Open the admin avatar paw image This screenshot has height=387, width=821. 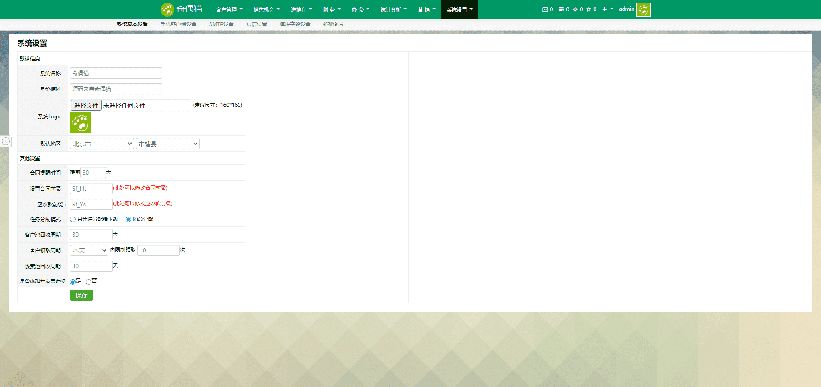point(643,9)
